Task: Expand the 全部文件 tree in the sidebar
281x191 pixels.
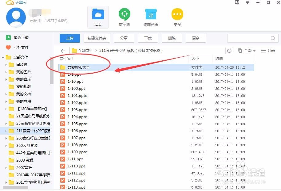Action: (x=2, y=57)
